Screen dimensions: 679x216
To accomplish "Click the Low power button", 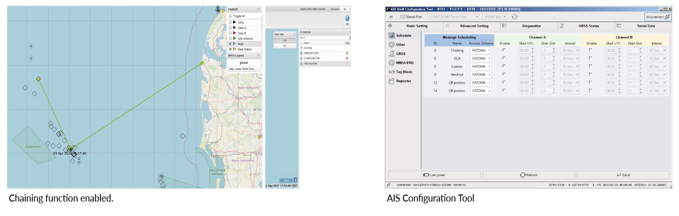I will pyautogui.click(x=434, y=175).
